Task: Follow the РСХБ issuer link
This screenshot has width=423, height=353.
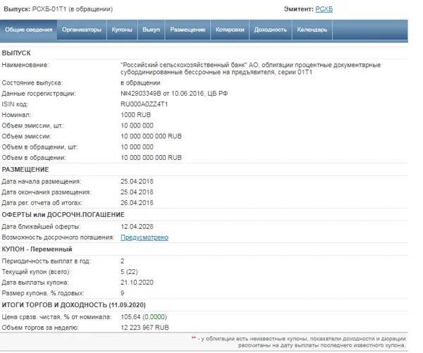Action: pos(324,9)
